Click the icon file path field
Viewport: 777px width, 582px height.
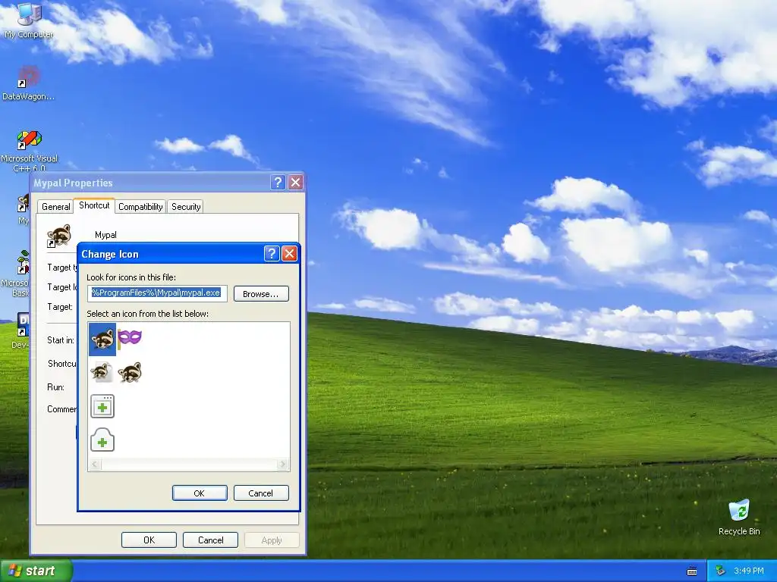[158, 293]
